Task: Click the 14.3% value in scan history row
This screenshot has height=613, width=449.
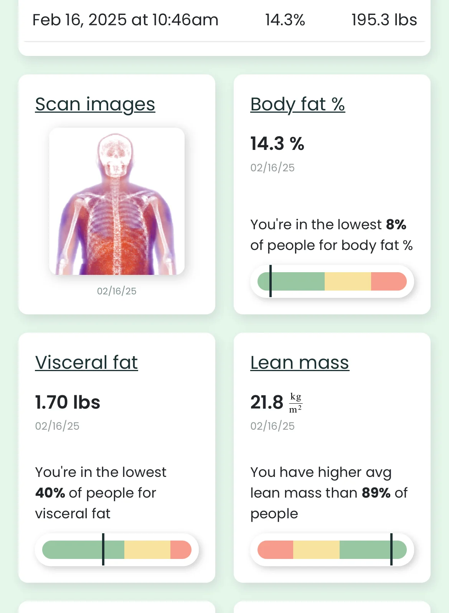Action: 285,20
